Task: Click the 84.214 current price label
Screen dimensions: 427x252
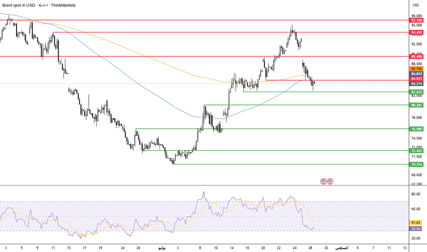Action: (416, 84)
